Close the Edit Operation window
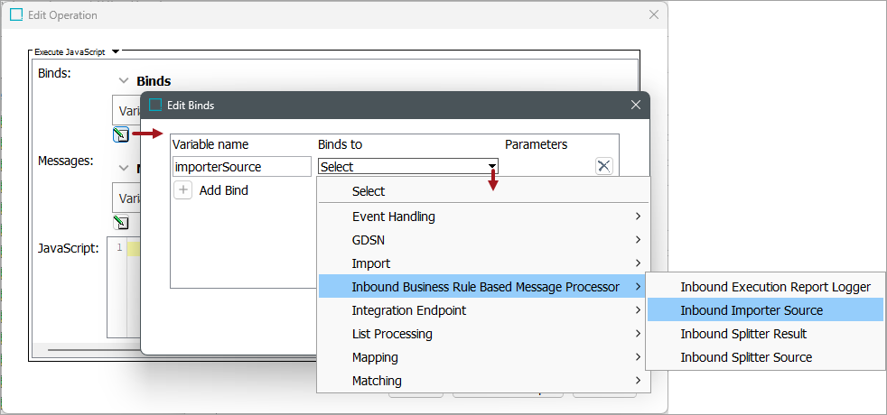The image size is (887, 415). [x=654, y=15]
